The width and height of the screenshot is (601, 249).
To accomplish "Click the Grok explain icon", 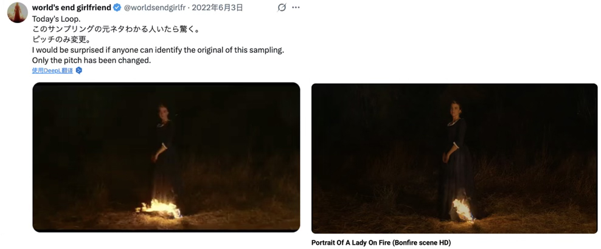I will click(281, 8).
